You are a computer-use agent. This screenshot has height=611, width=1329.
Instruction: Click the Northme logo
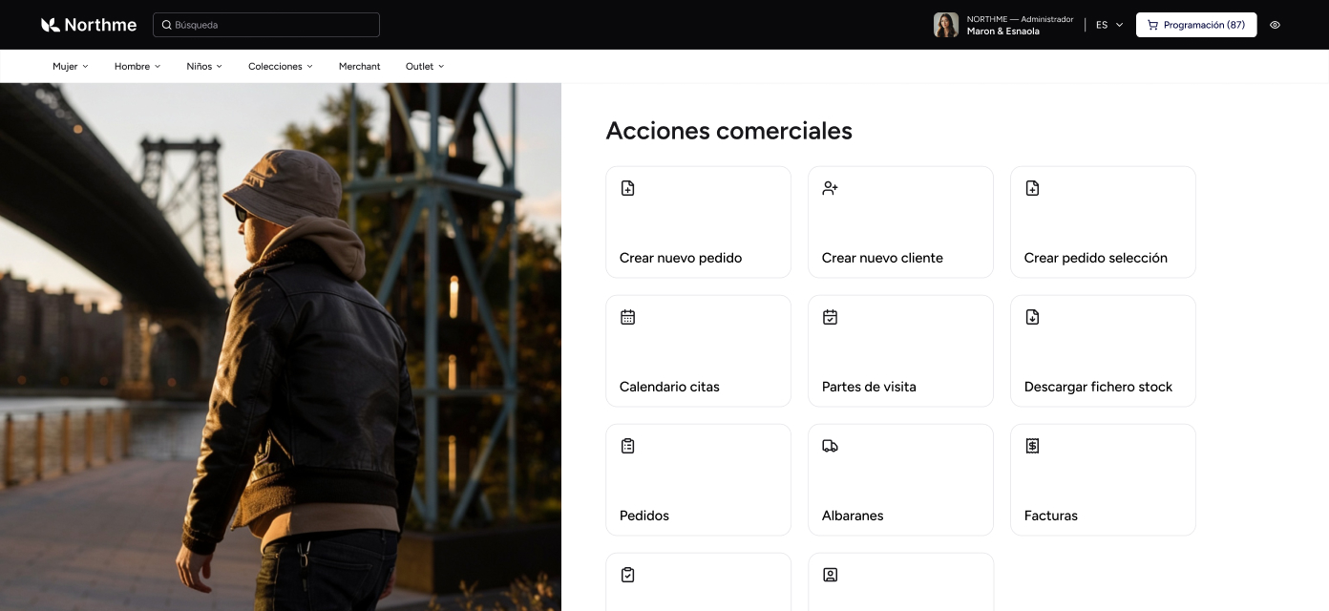(89, 25)
